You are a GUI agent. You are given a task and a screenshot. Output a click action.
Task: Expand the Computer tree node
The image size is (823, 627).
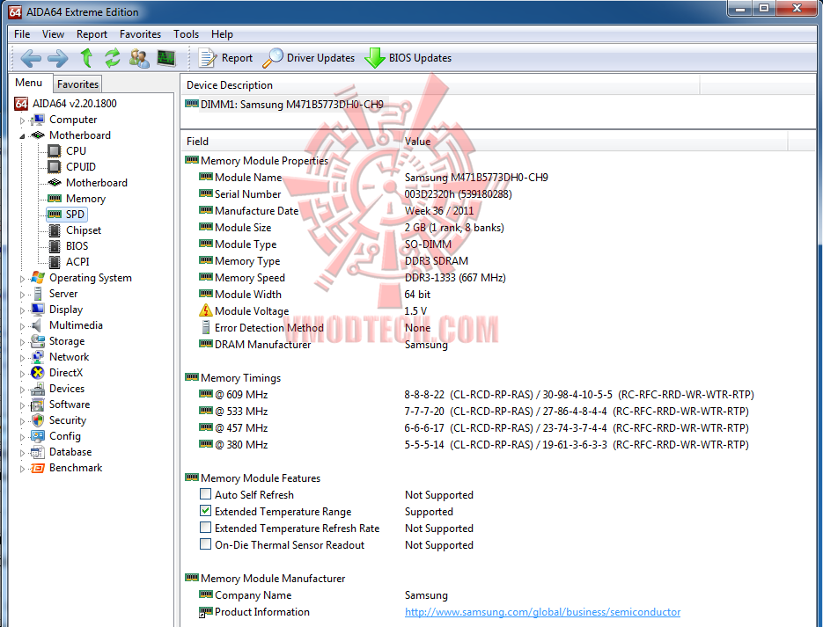(22, 120)
